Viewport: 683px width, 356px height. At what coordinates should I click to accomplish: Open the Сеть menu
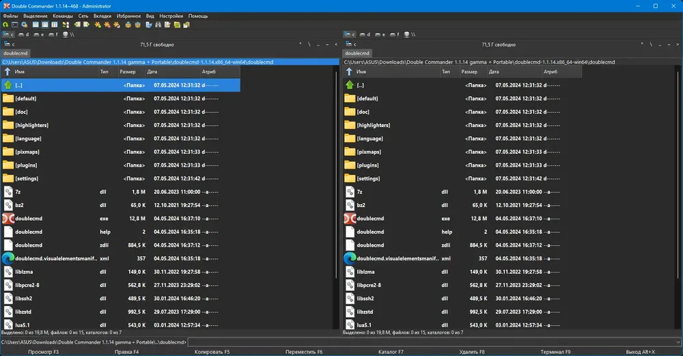coord(83,16)
